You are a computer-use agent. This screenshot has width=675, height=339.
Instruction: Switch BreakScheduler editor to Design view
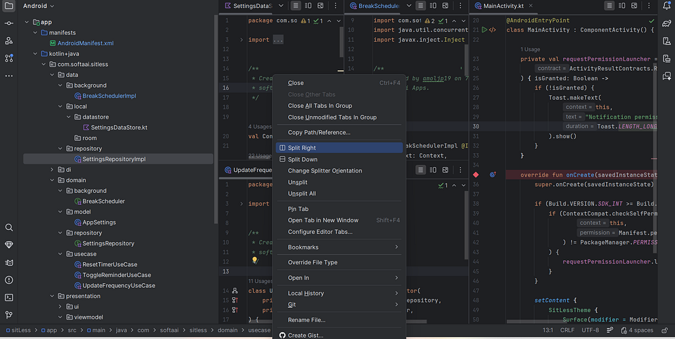pyautogui.click(x=446, y=5)
